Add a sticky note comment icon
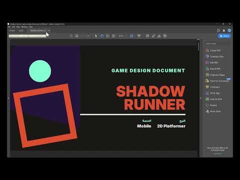240x180 pixels. click(x=147, y=36)
